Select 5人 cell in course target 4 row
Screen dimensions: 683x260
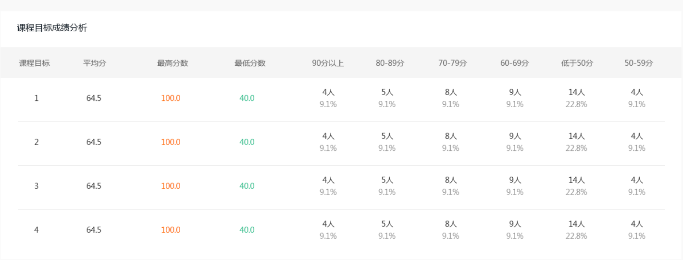387,223
